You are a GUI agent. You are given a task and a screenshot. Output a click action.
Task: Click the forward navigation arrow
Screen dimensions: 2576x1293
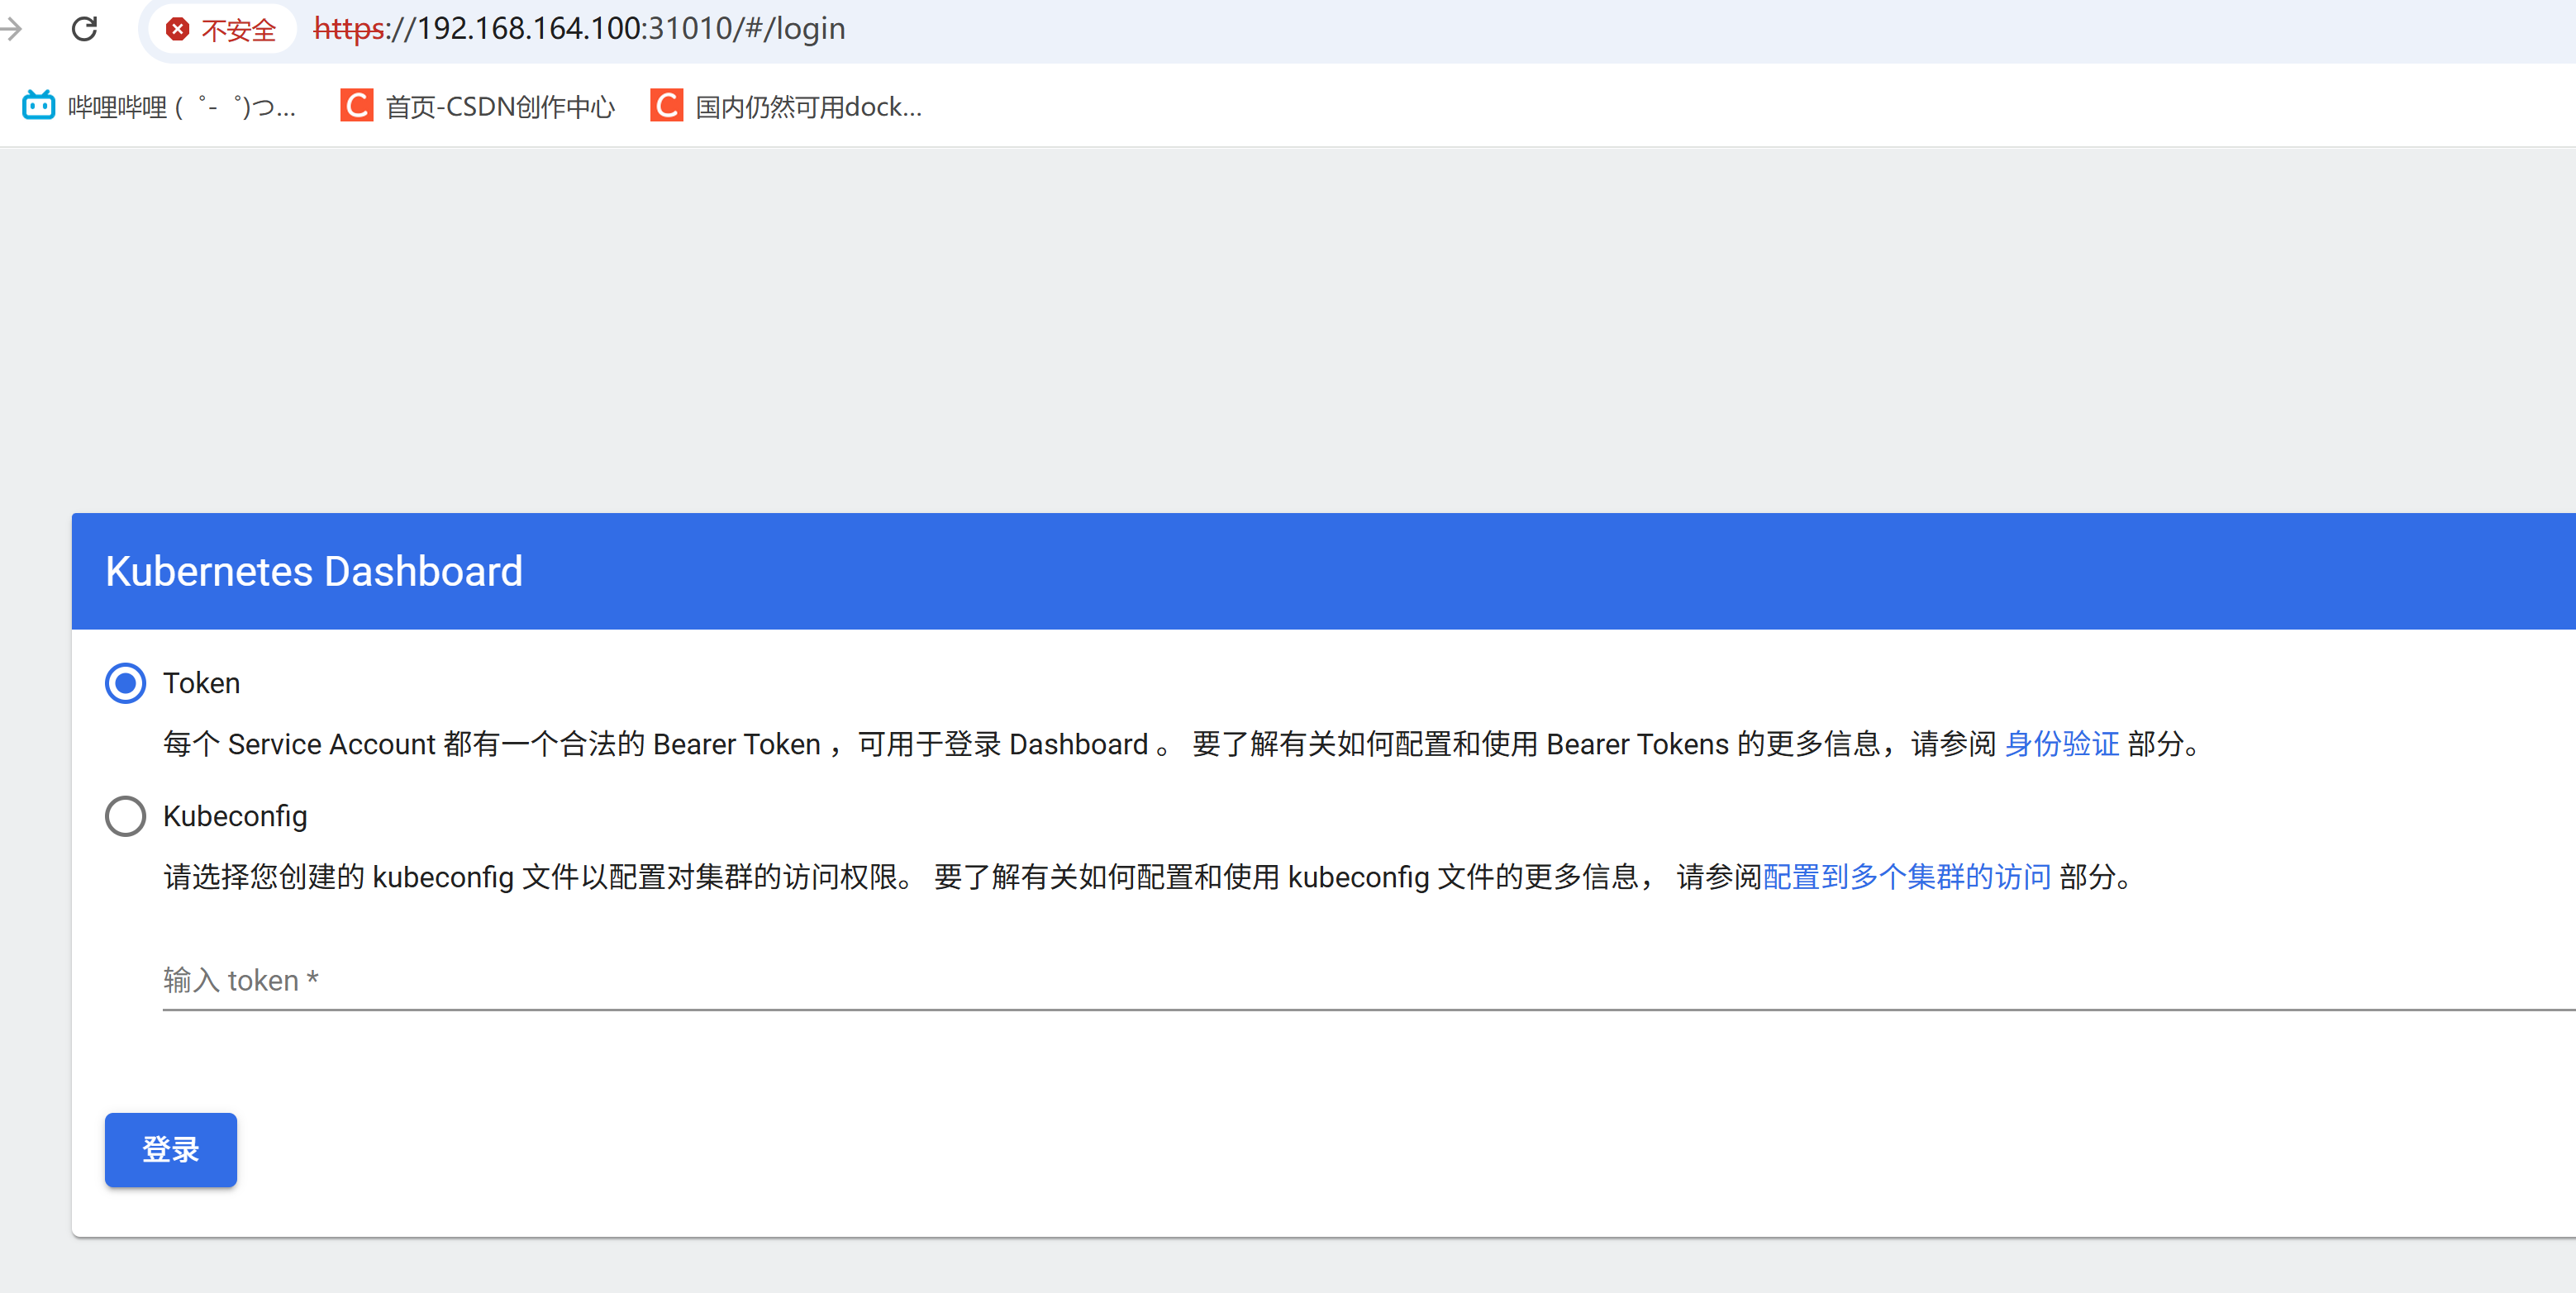click(x=13, y=29)
